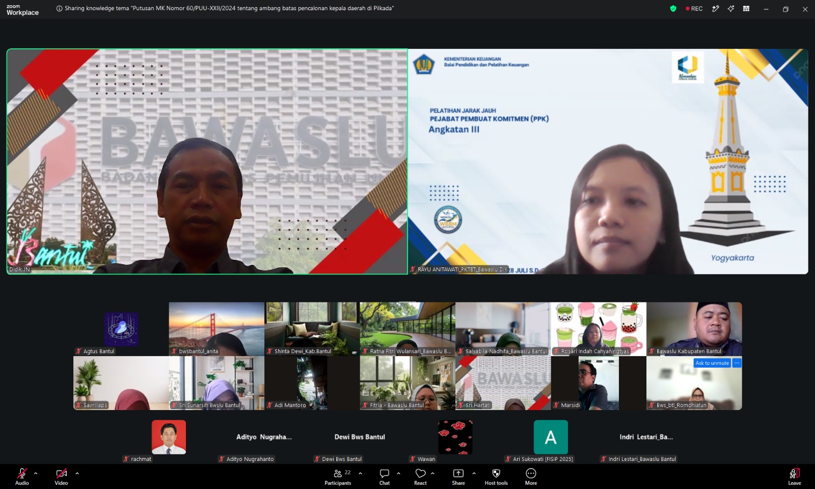The width and height of the screenshot is (815, 489).
Task: Expand options arrow beside React
Action: [432, 473]
